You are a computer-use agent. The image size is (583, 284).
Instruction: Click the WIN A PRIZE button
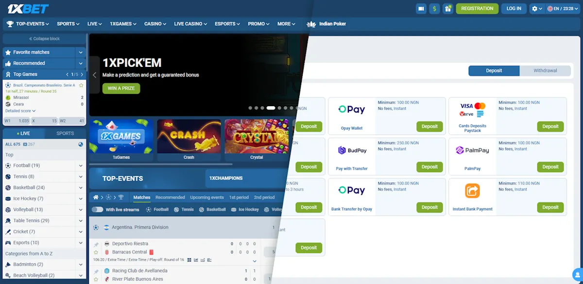120,89
